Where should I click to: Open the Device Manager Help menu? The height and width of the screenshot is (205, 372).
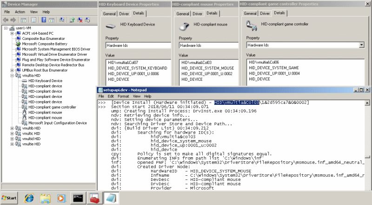[x=46, y=12]
